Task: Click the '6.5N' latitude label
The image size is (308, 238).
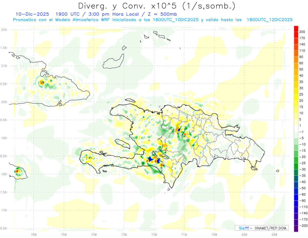Action: coord(3,228)
